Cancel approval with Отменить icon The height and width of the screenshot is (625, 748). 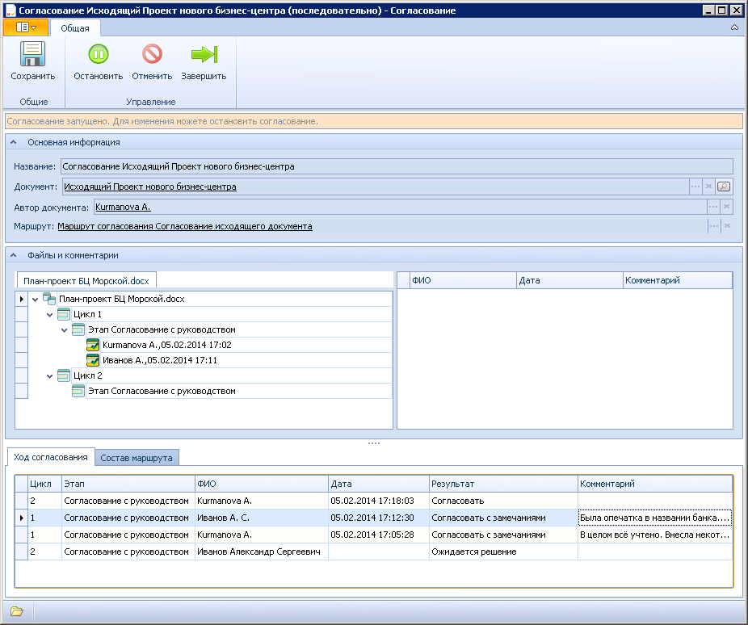pos(152,54)
